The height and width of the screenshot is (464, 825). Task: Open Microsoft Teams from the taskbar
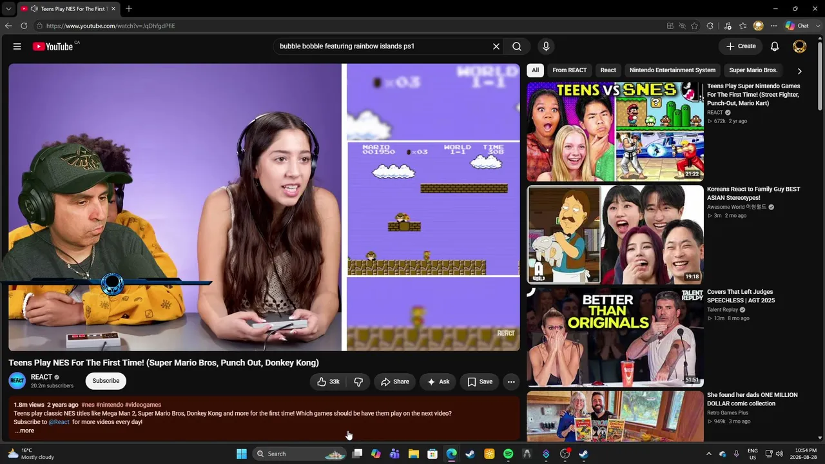(x=394, y=454)
